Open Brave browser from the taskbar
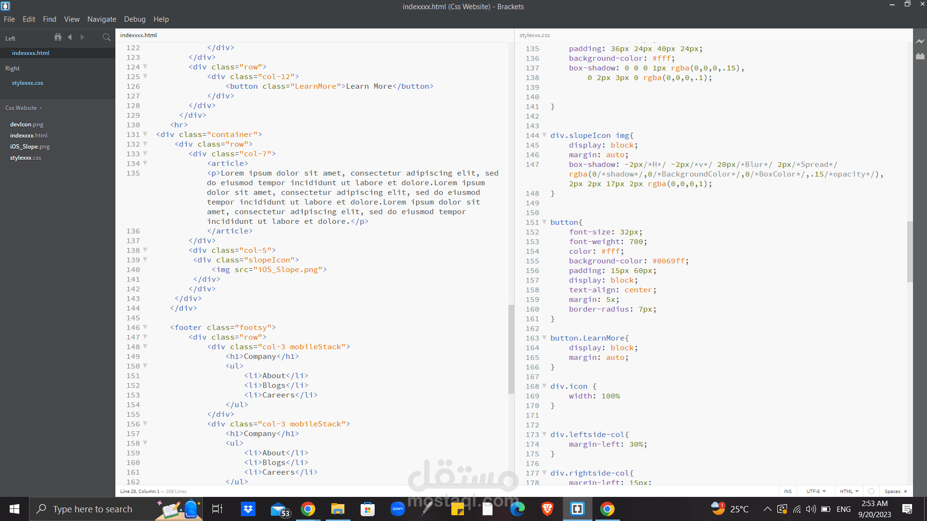 click(547, 509)
